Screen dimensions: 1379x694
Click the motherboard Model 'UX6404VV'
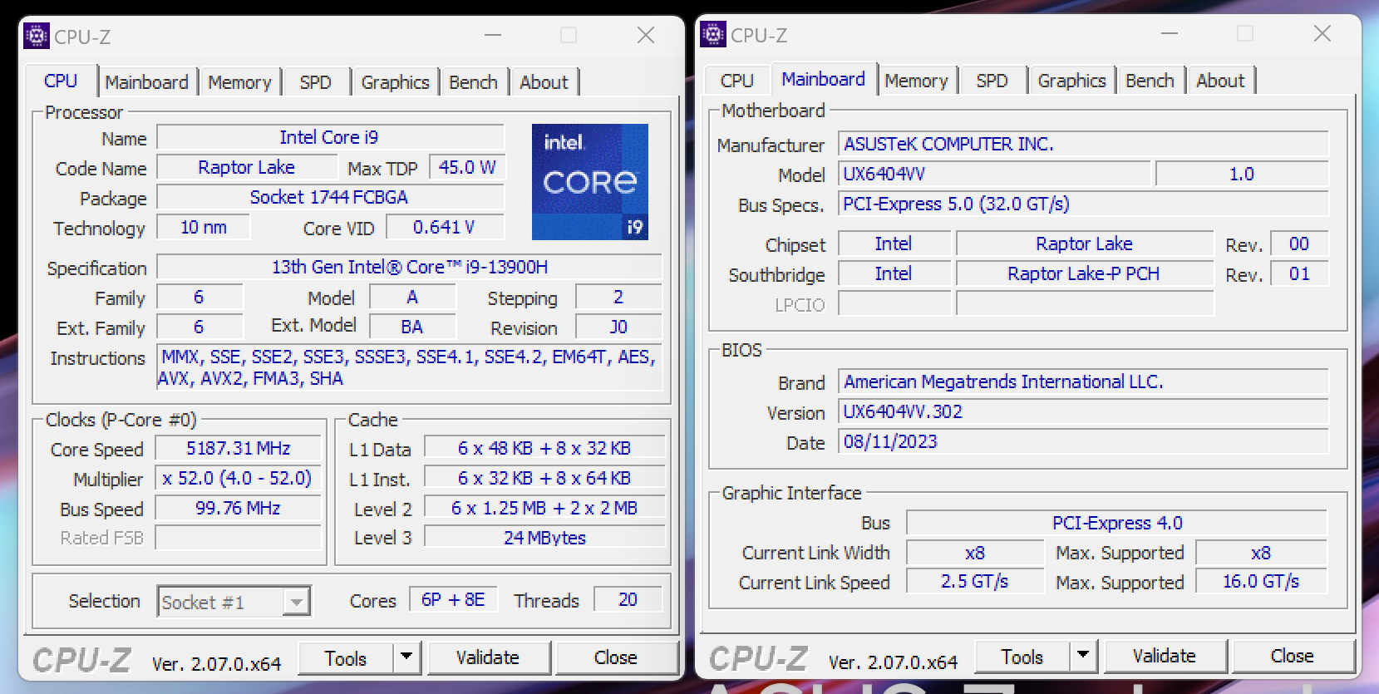pyautogui.click(x=995, y=174)
